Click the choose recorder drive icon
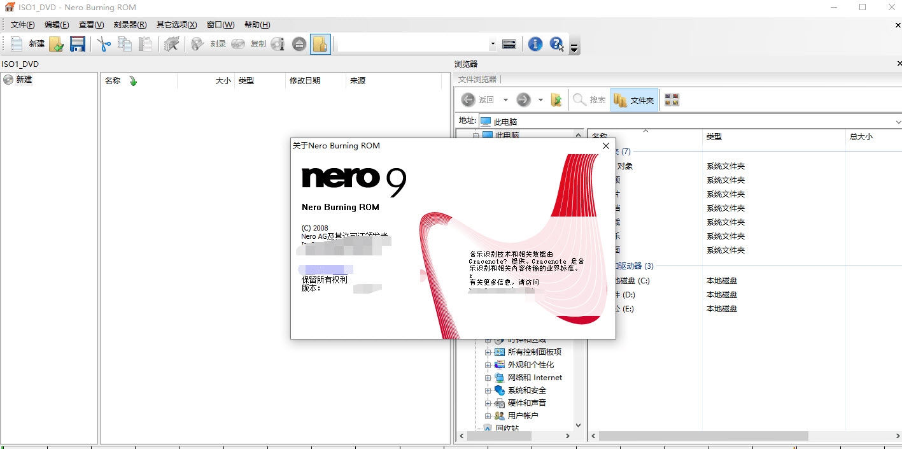 (509, 44)
